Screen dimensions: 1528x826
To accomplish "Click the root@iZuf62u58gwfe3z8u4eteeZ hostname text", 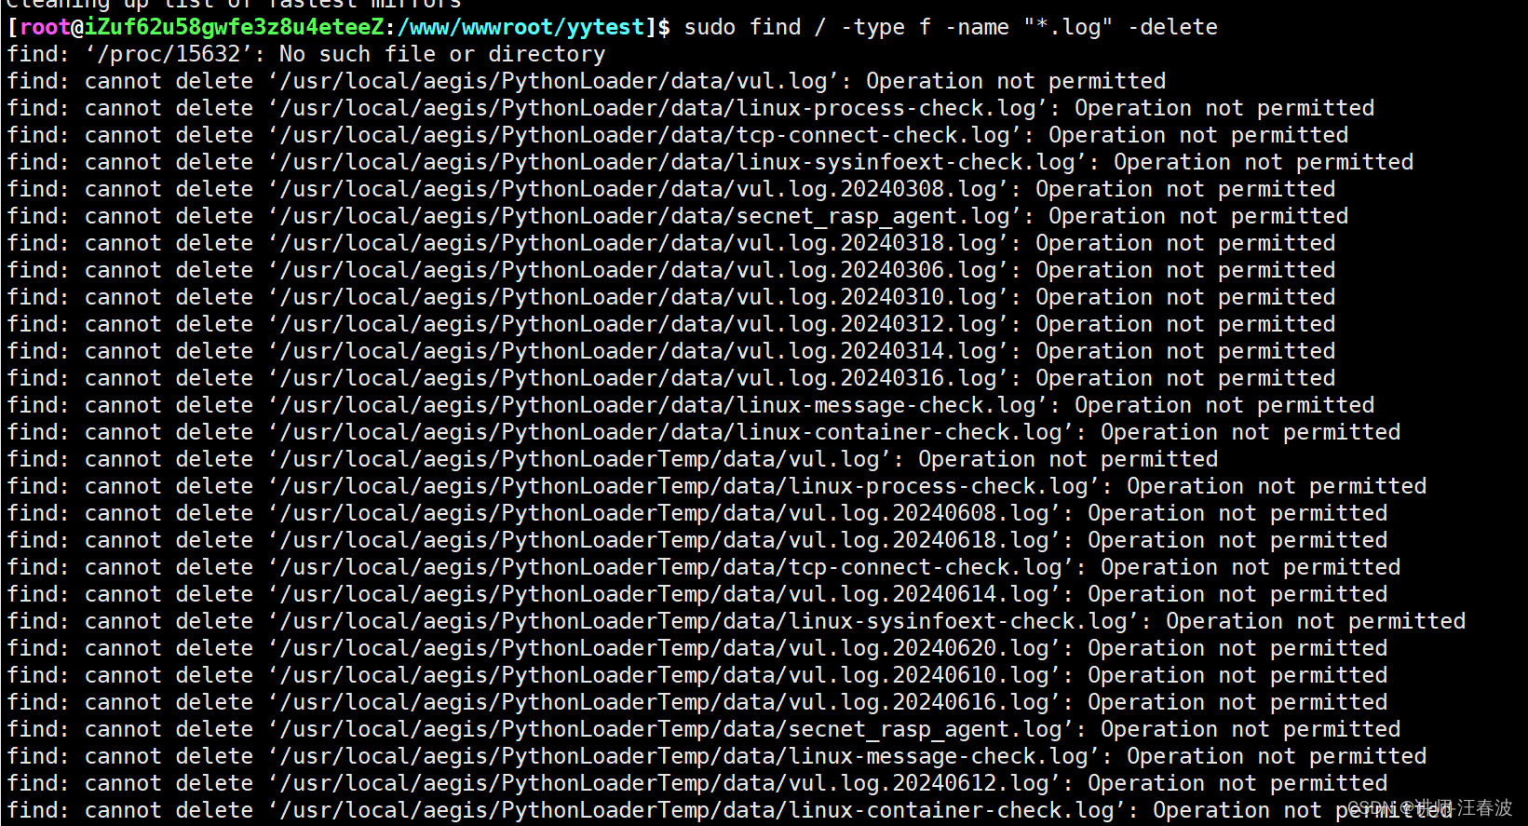I will tap(202, 27).
